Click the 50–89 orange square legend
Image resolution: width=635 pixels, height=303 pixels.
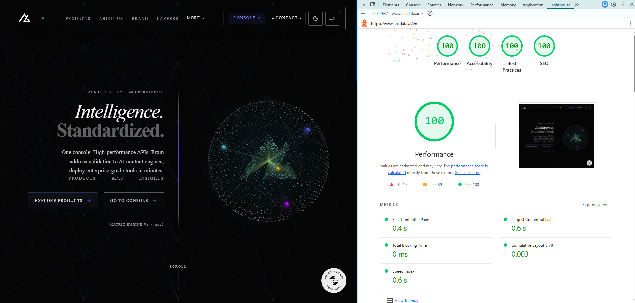tap(432, 185)
